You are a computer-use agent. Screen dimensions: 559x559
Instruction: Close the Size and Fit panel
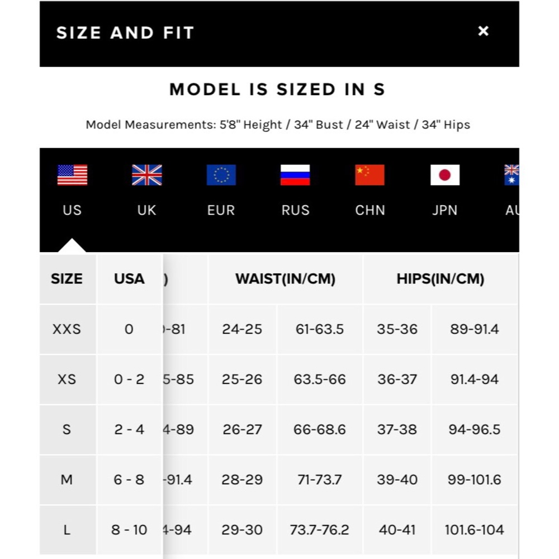click(484, 32)
